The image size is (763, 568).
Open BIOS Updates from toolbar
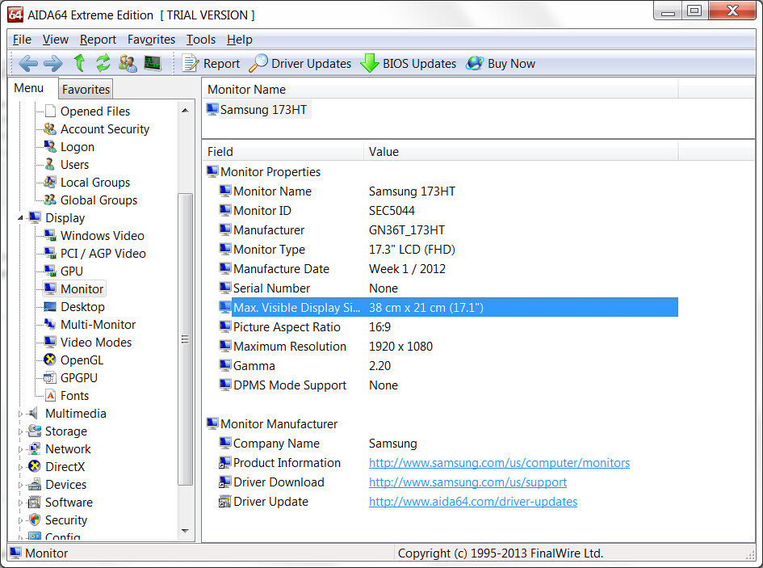[409, 63]
